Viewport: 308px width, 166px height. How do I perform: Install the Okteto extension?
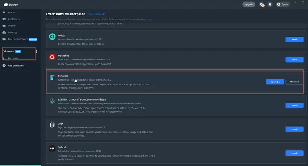pyautogui.click(x=294, y=40)
